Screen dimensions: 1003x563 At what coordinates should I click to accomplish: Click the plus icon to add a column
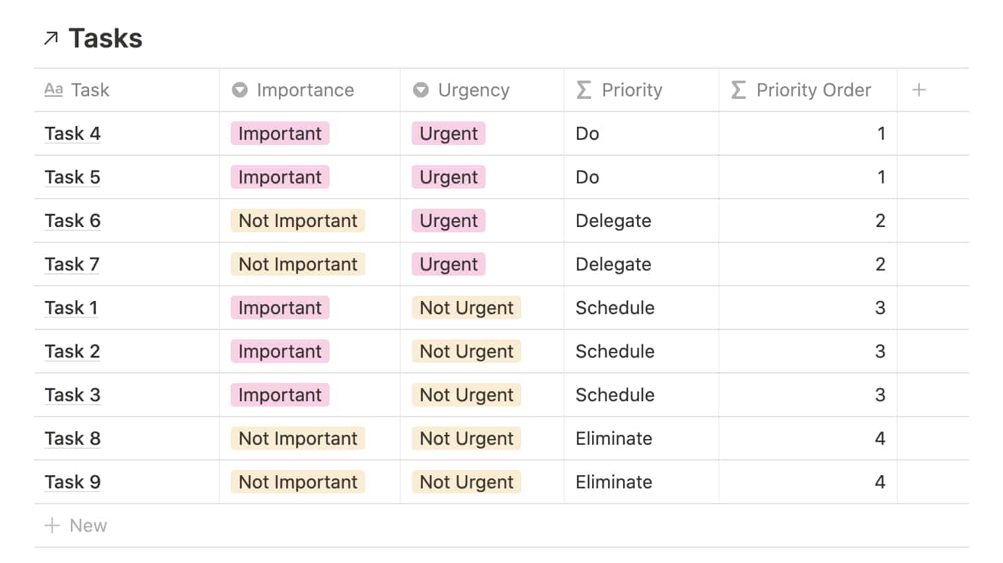click(x=918, y=90)
